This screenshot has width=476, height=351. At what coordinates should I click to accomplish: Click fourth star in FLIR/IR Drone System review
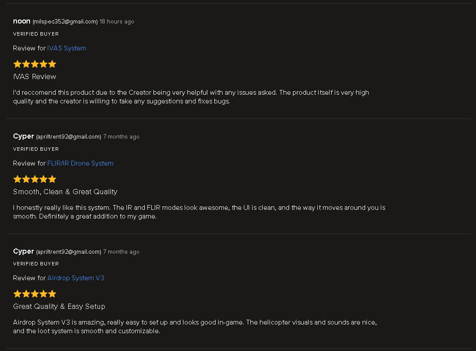click(43, 179)
